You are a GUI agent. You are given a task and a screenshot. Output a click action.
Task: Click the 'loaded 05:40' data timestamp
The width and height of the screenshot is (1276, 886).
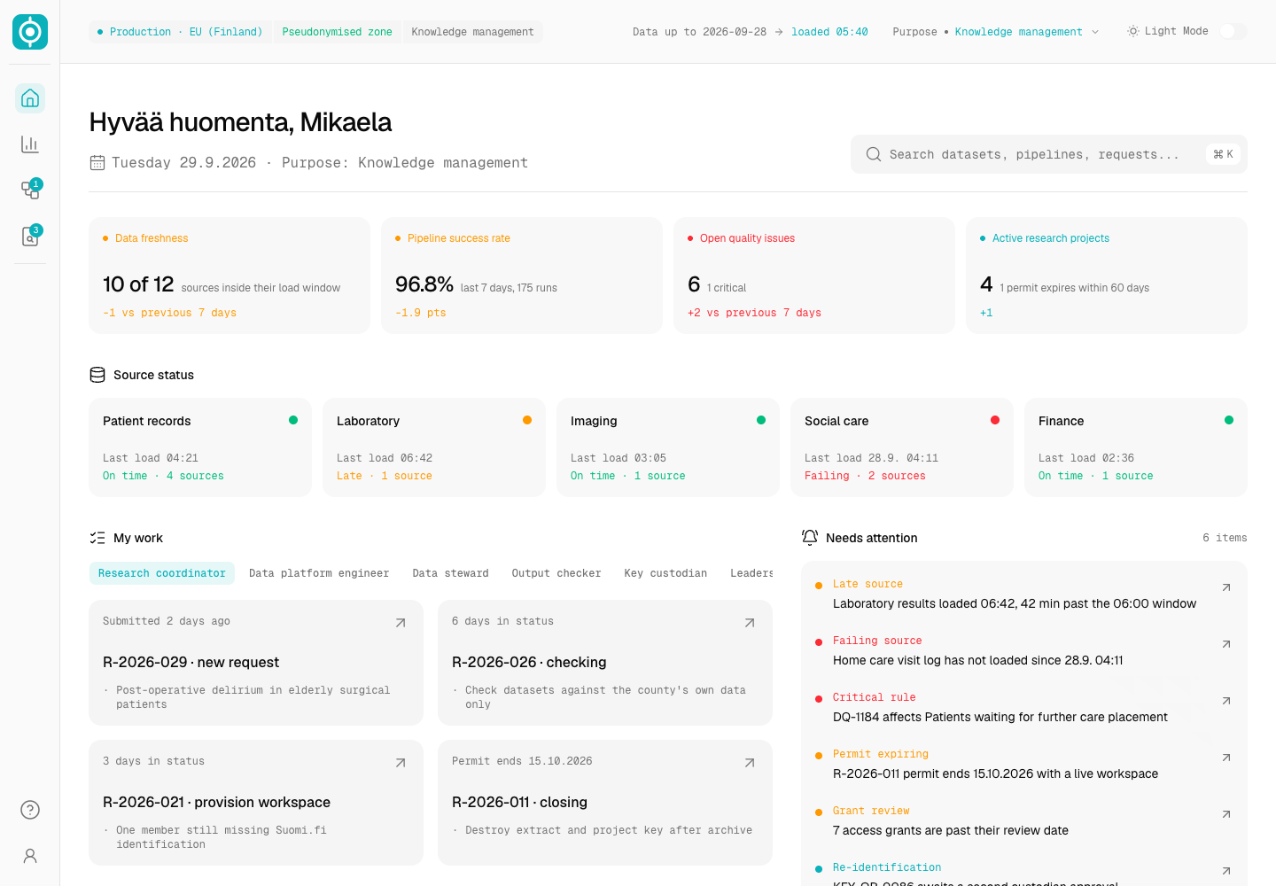pyautogui.click(x=829, y=32)
